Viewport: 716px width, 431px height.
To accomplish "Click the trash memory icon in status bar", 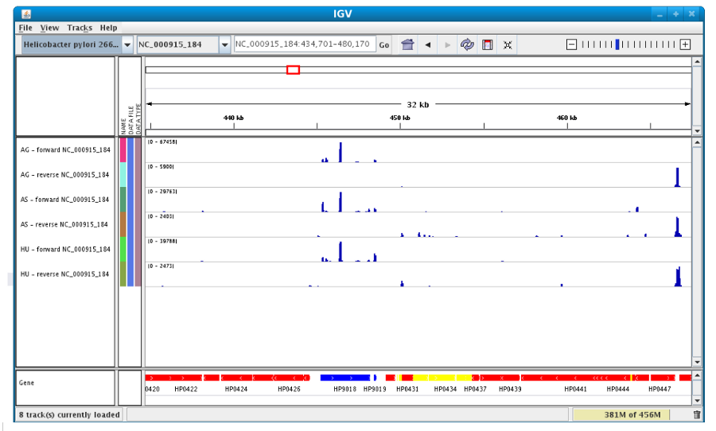I will 697,414.
